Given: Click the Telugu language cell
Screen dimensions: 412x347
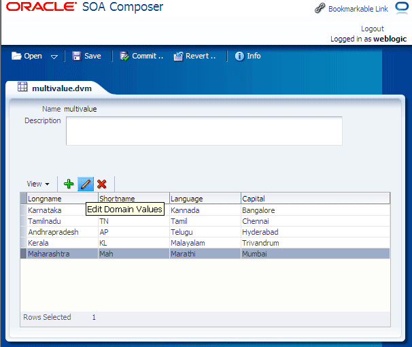Looking at the screenshot, I should coord(205,232).
